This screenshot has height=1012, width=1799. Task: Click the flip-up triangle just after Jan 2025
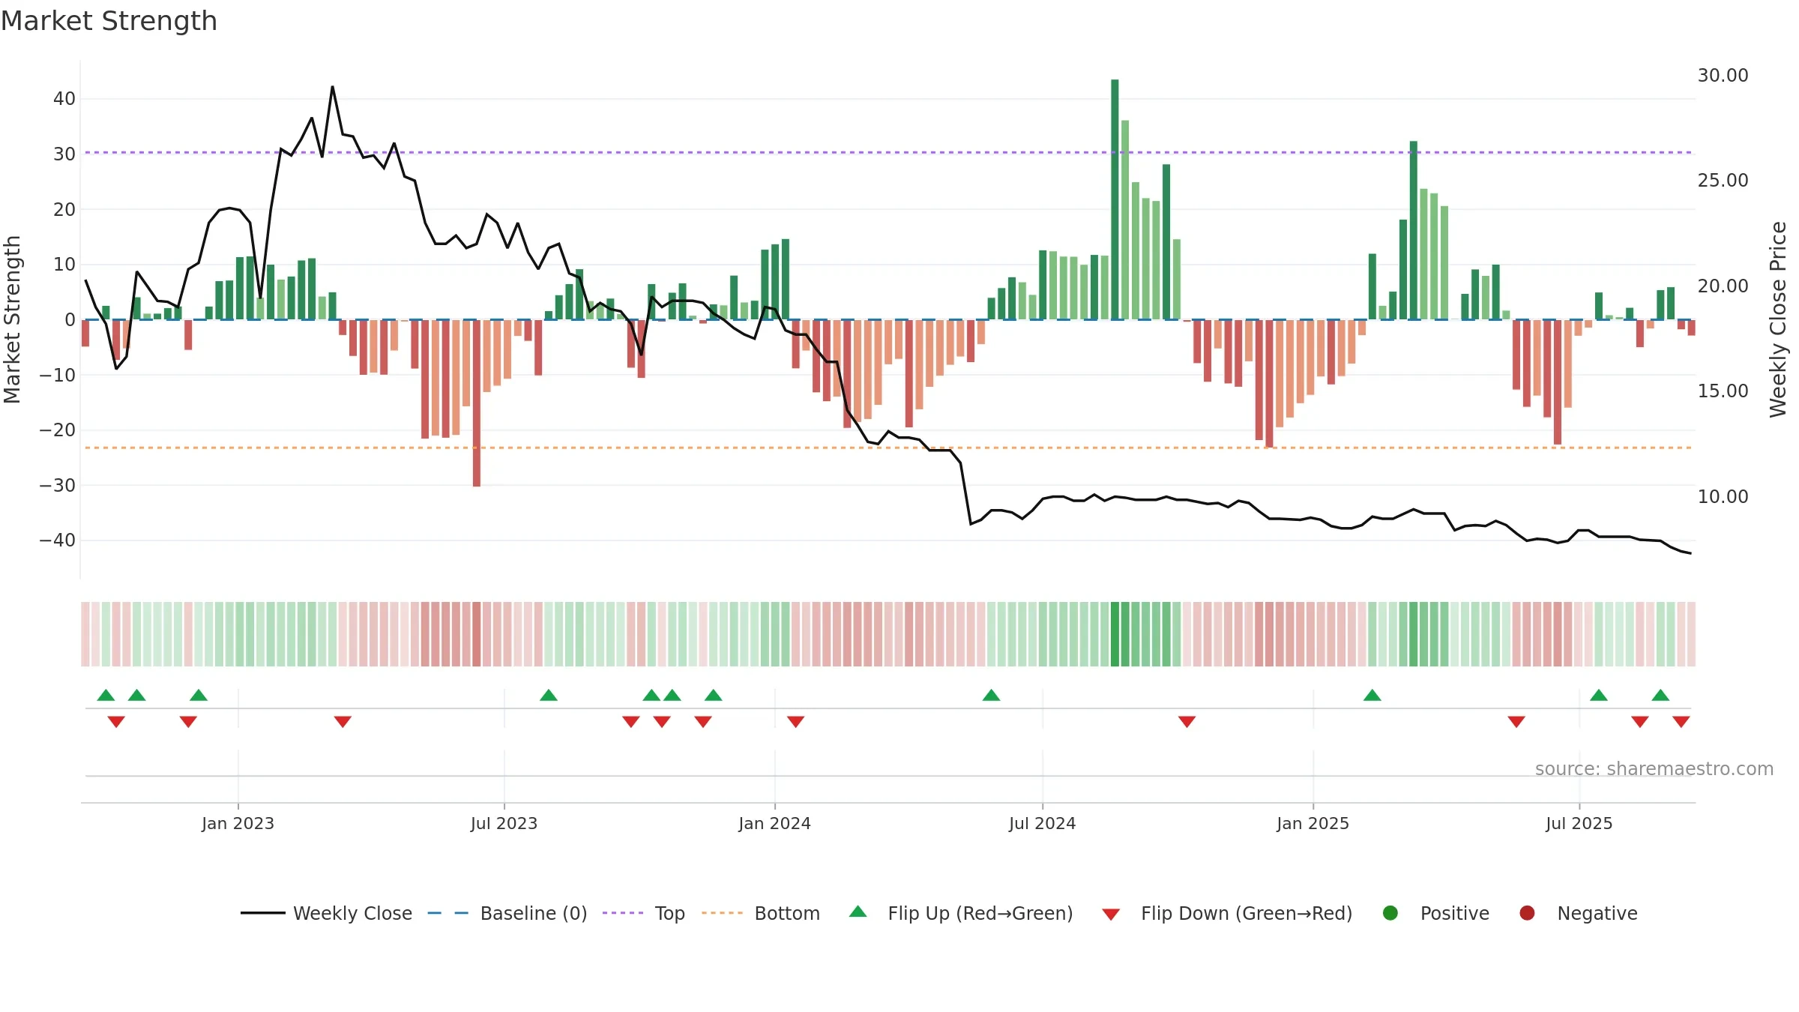(x=1372, y=695)
